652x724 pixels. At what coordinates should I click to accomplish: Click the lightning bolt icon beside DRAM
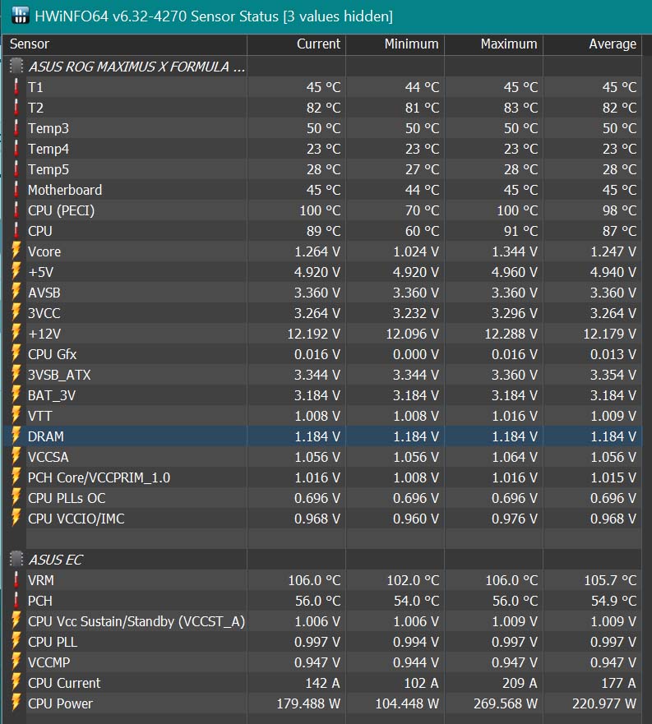click(16, 436)
